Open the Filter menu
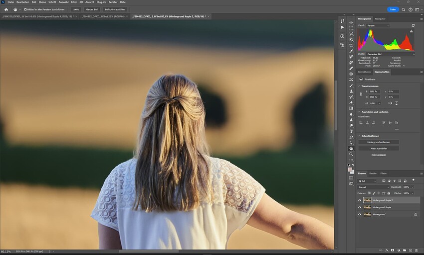The height and width of the screenshot is (255, 424). point(74,2)
